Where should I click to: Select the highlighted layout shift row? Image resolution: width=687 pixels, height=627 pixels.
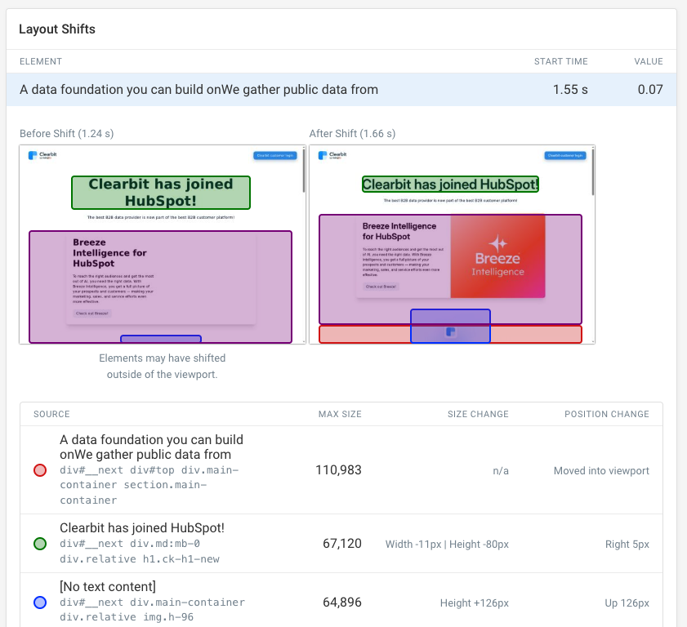point(341,90)
